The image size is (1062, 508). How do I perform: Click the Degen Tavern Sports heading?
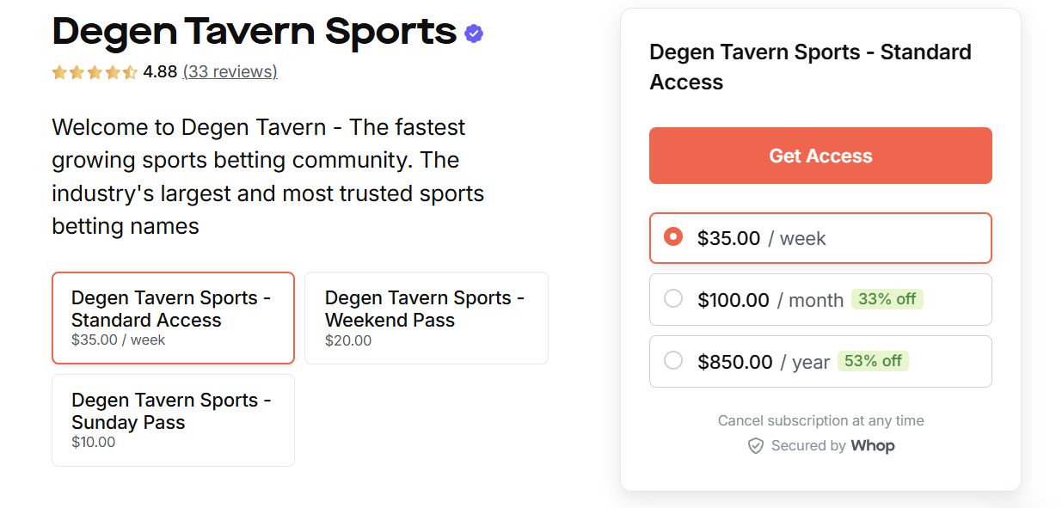coord(254,31)
